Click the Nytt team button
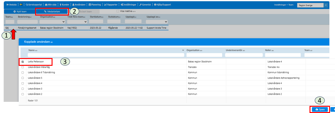Viewport: 335px width, 113px height. click(x=20, y=11)
